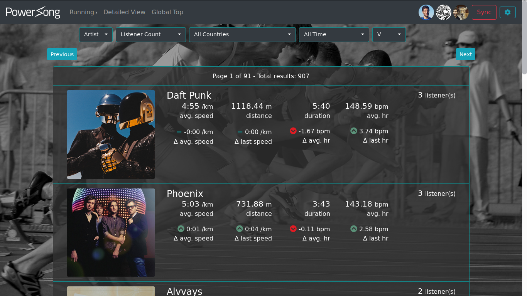Screen dimensions: 527x296
Task: Click Phoenix green up arrow beside 0:01 /km
Action: point(181,229)
